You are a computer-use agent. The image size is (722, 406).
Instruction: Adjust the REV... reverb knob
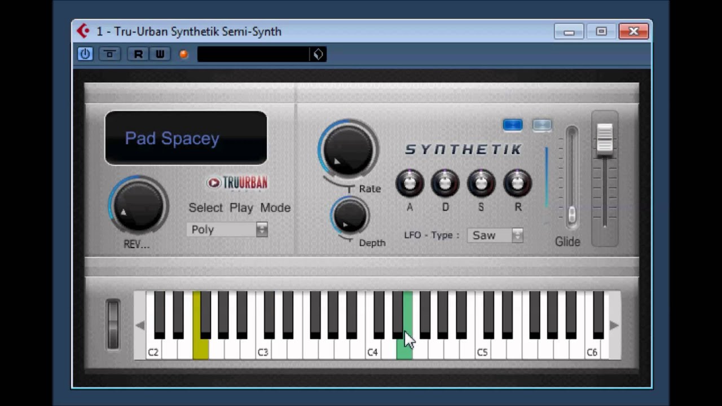138,206
